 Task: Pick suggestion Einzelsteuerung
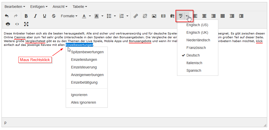[87, 67]
